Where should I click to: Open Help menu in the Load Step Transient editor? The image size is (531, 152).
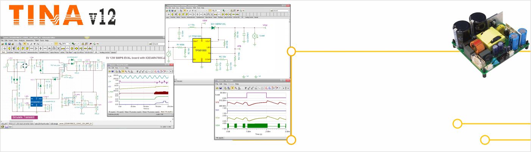203,8
